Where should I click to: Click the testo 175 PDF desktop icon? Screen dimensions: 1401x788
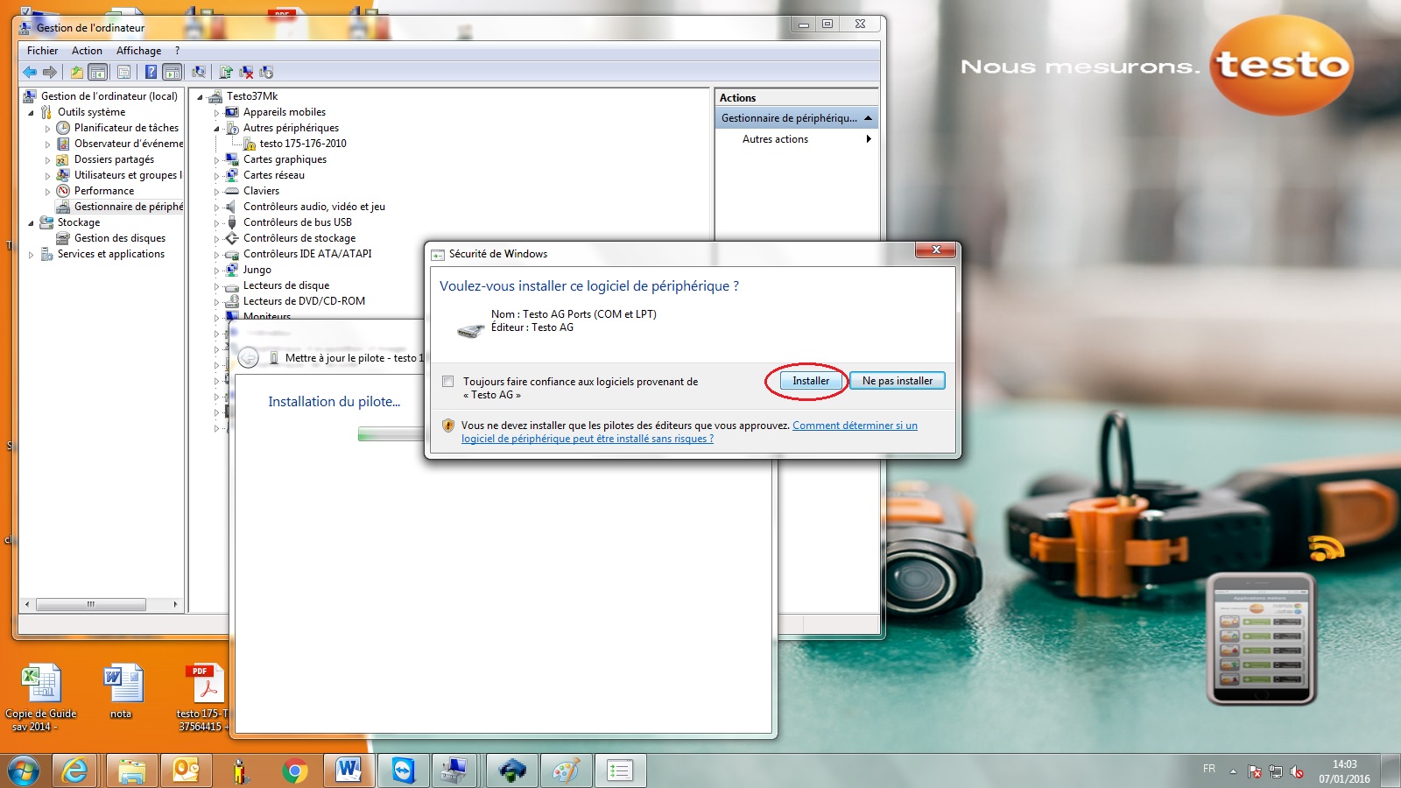[203, 698]
